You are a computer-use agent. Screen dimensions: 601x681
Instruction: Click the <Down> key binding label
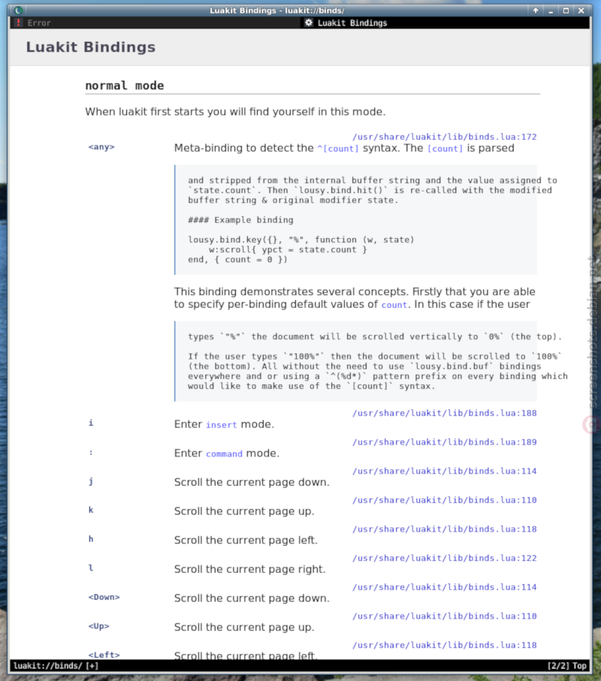coord(104,597)
